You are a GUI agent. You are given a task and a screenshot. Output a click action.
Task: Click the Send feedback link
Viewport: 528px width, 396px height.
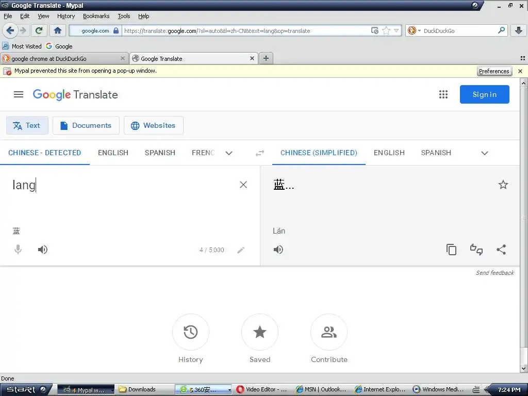click(494, 273)
